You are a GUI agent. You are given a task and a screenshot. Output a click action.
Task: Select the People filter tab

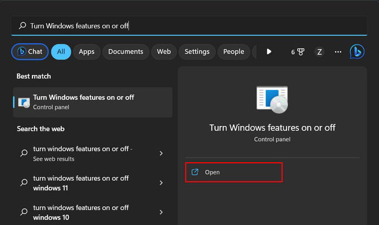click(x=233, y=52)
